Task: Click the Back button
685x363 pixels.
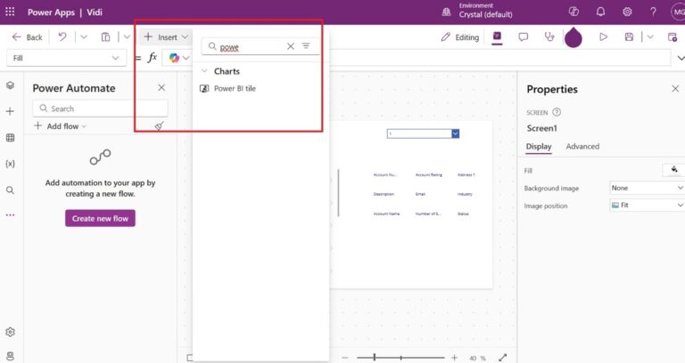Action: pos(27,37)
